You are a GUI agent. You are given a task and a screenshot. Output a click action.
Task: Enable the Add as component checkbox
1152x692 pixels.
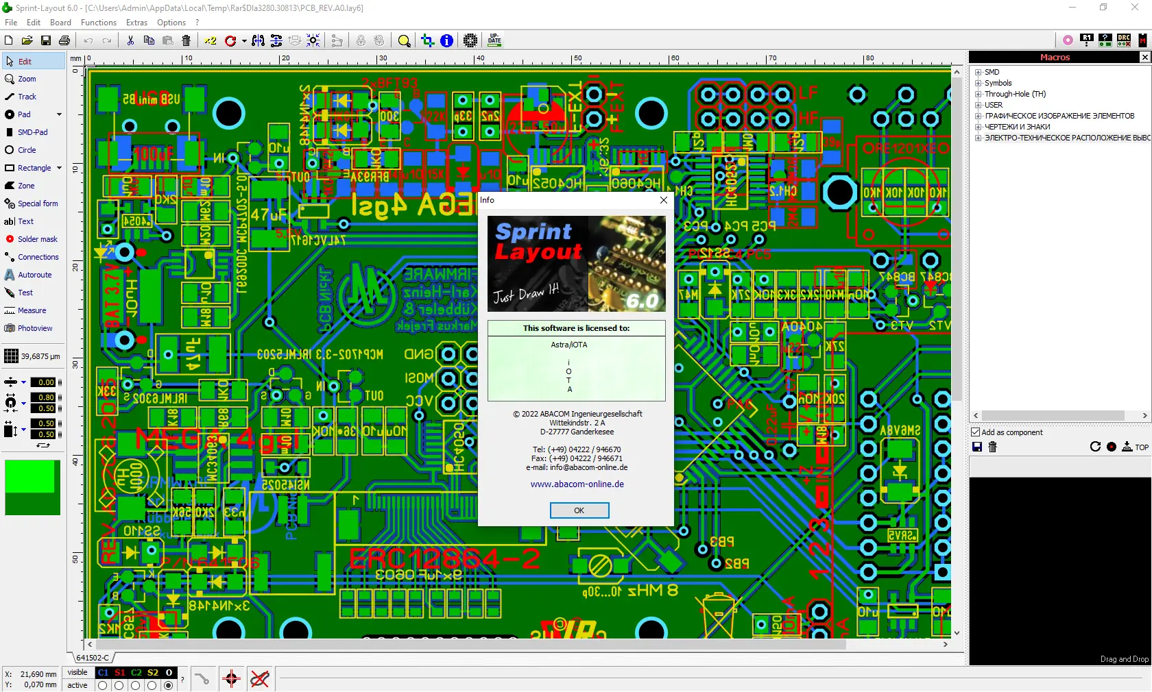(x=974, y=432)
